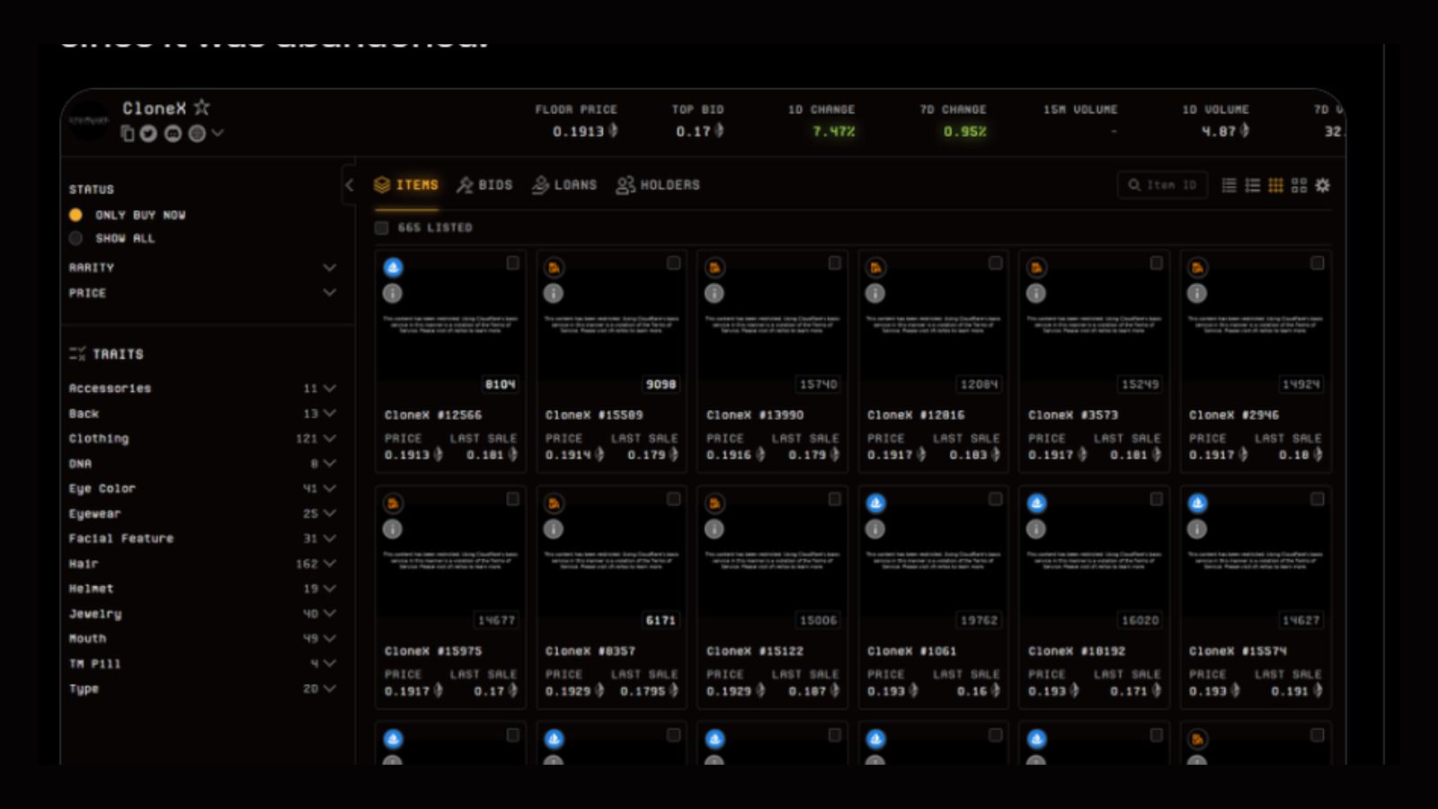
Task: Focus the Item ID search field
Action: (x=1161, y=185)
